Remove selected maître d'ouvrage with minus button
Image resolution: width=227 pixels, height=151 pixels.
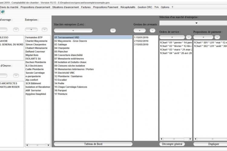click(x=16, y=30)
